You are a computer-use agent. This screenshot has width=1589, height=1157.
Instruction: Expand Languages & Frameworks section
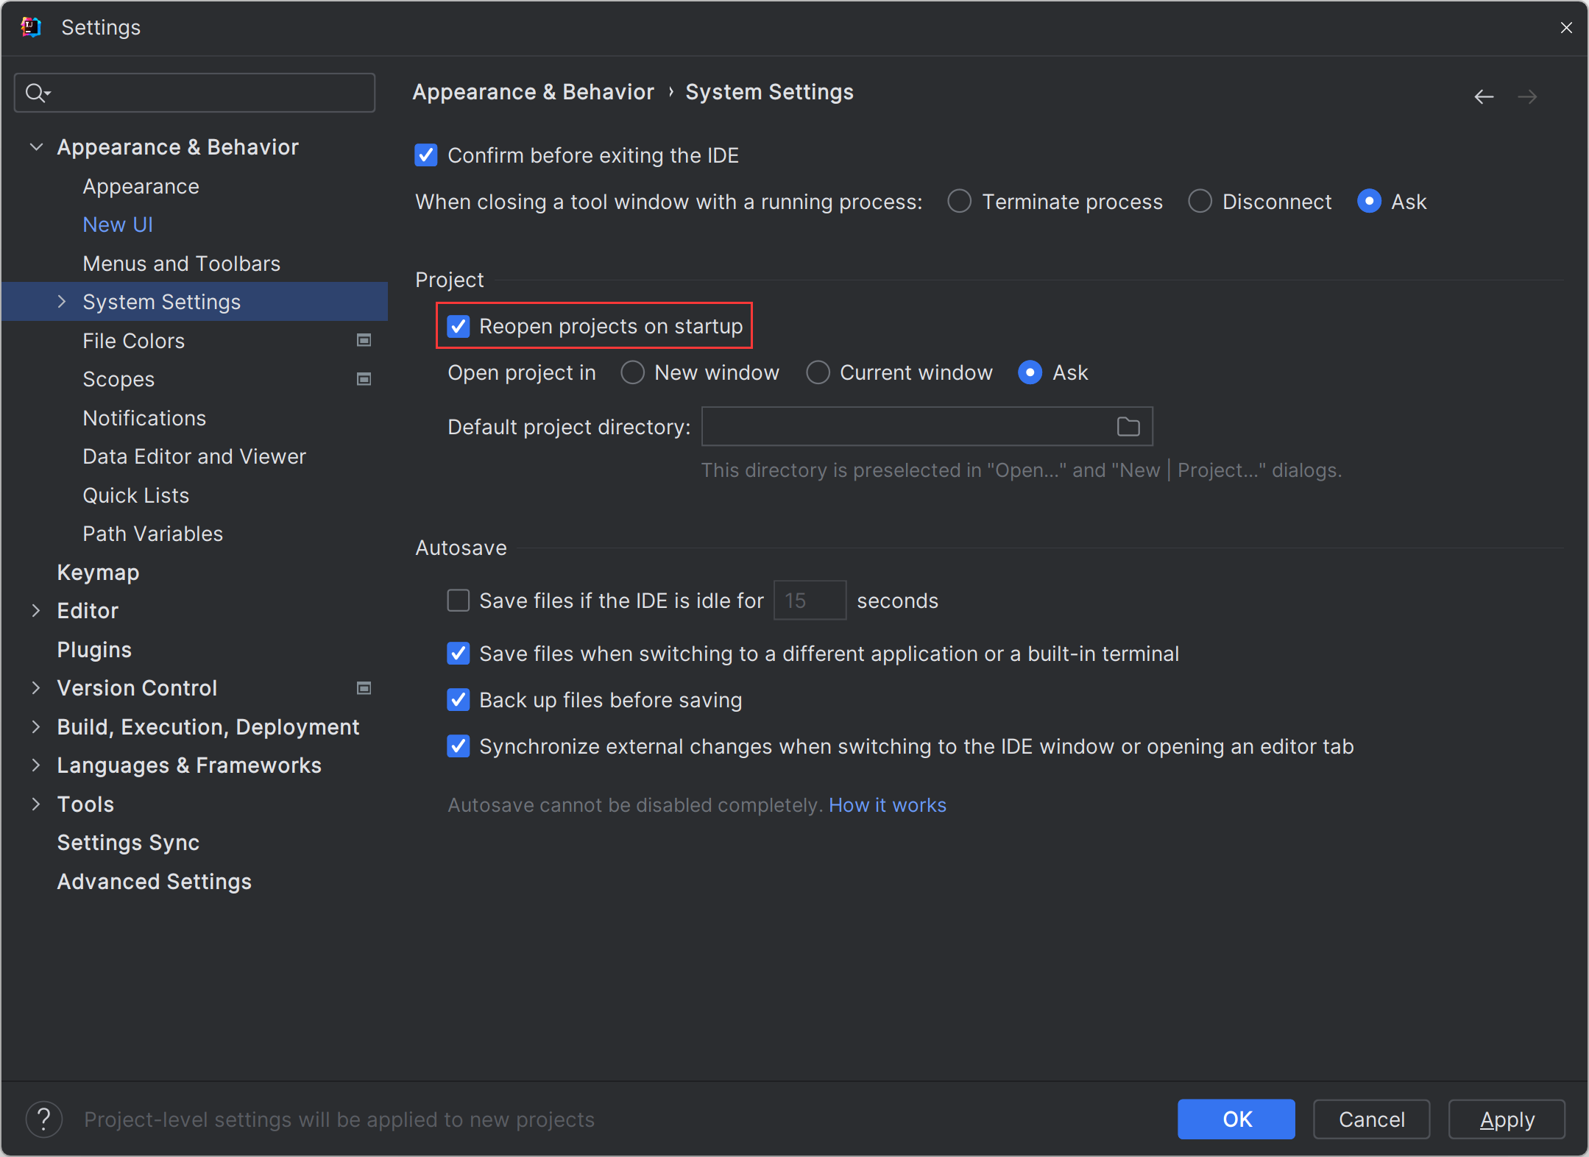point(36,765)
